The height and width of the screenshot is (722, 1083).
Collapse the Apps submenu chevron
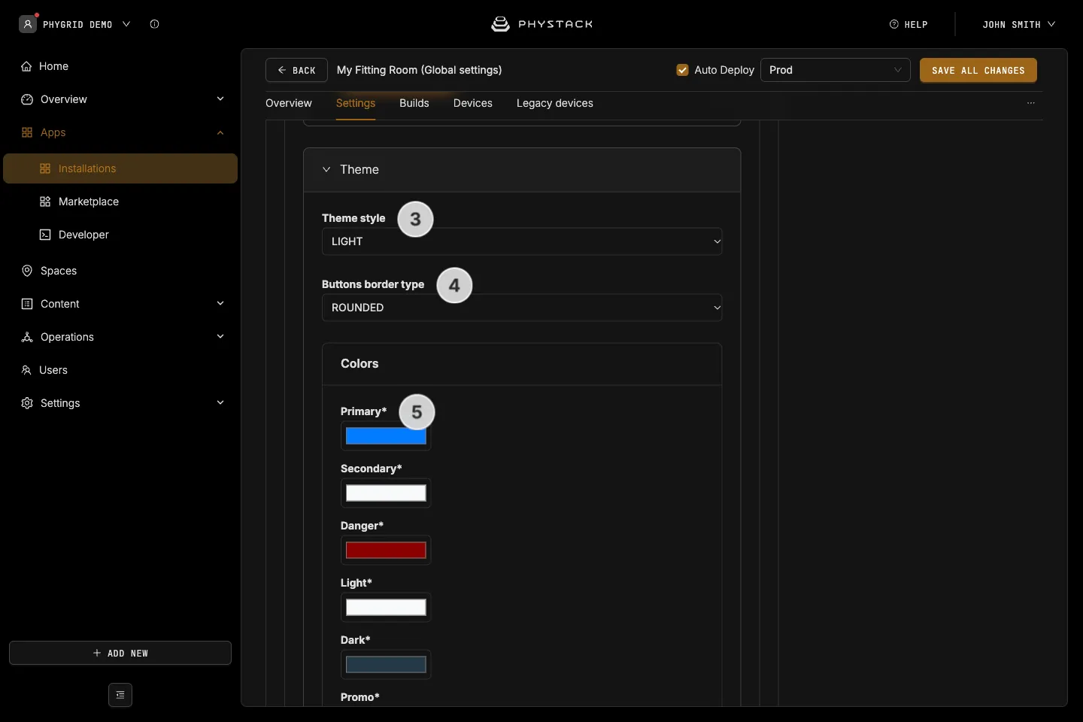tap(220, 132)
